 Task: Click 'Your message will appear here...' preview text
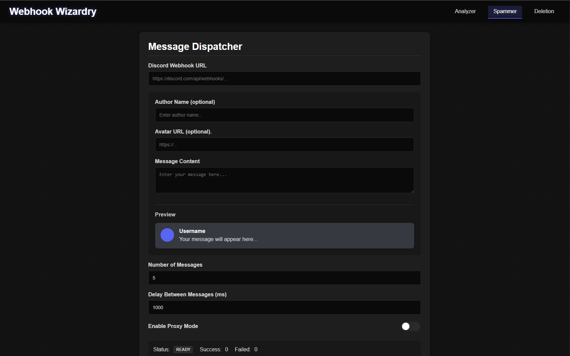[218, 239]
